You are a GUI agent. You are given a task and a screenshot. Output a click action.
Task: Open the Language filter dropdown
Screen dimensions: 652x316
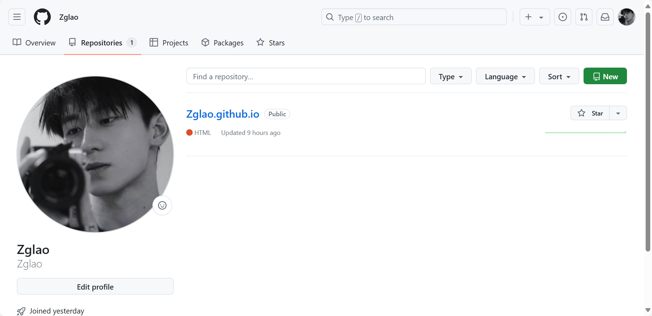505,76
